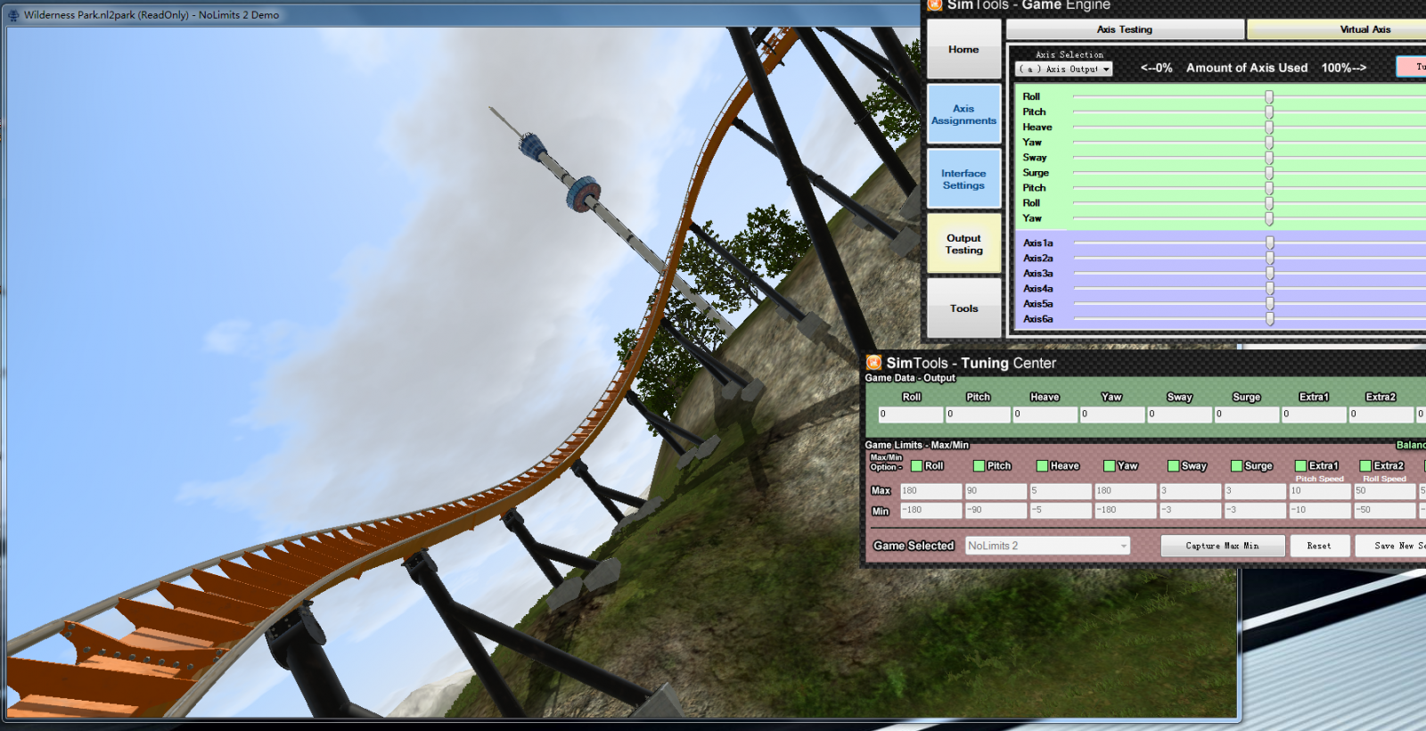Open the Axis Assignments page
Image resolution: width=1426 pixels, height=731 pixels.
[963, 115]
